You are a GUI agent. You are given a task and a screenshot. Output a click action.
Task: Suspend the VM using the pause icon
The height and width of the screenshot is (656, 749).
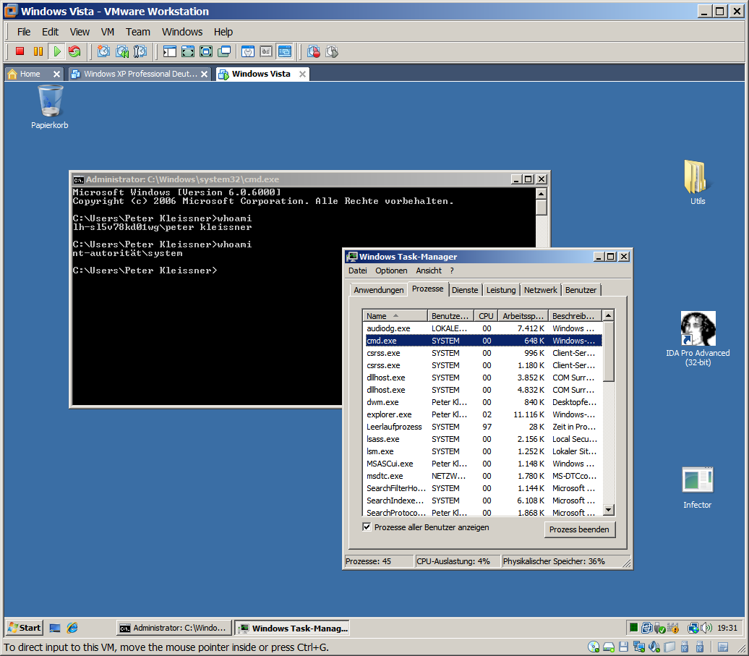point(39,51)
